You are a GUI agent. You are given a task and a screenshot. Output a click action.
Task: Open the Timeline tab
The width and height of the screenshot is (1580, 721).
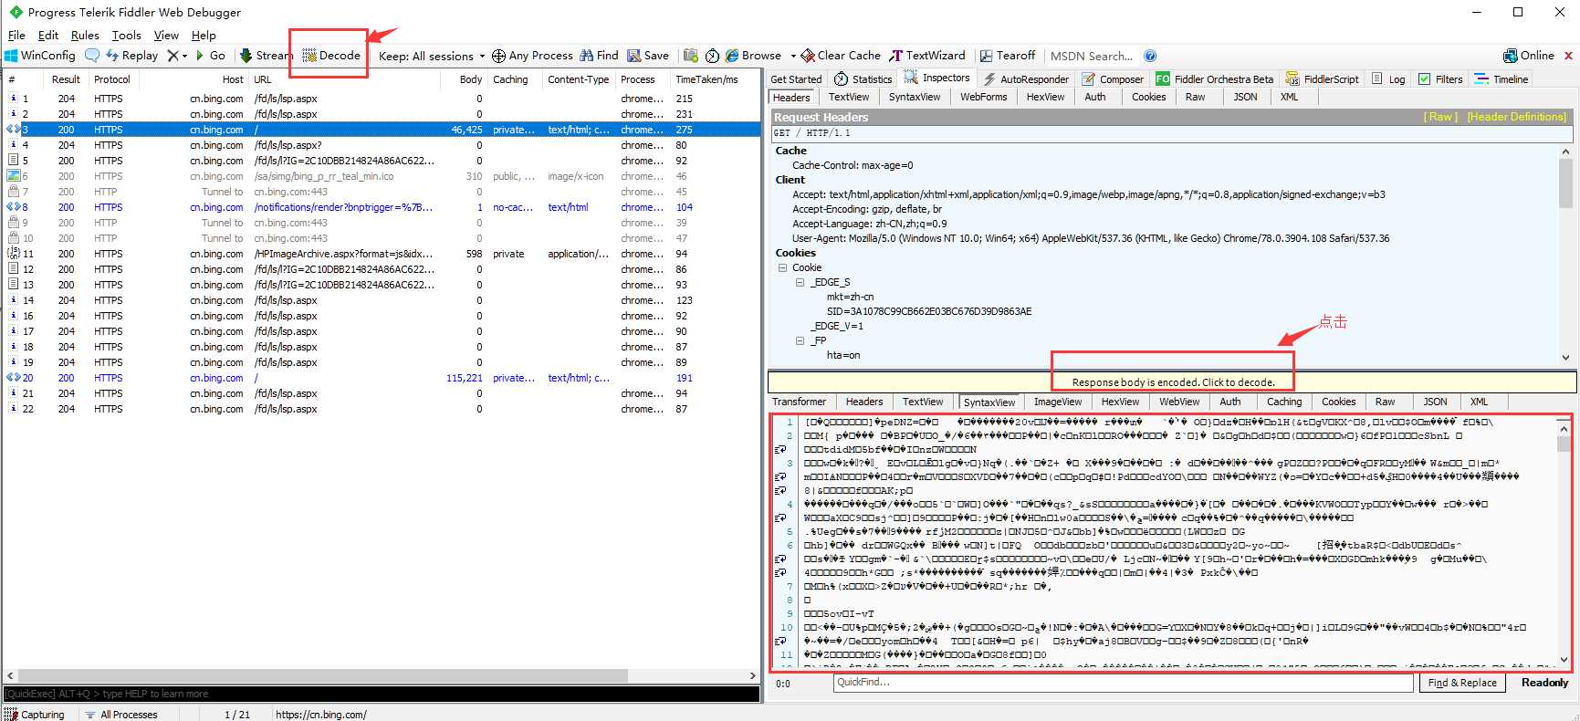(1502, 79)
